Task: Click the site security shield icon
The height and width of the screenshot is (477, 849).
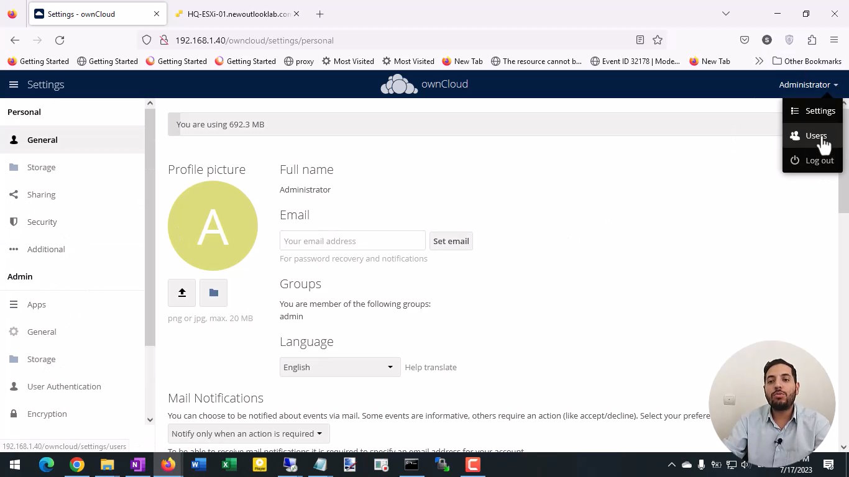Action: [x=147, y=40]
